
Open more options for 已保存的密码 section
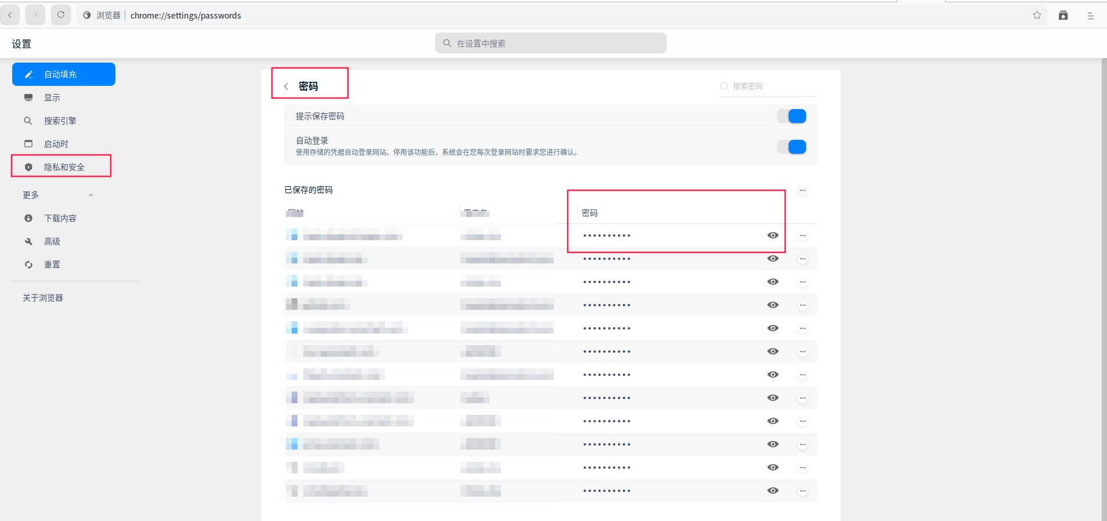pyautogui.click(x=803, y=190)
